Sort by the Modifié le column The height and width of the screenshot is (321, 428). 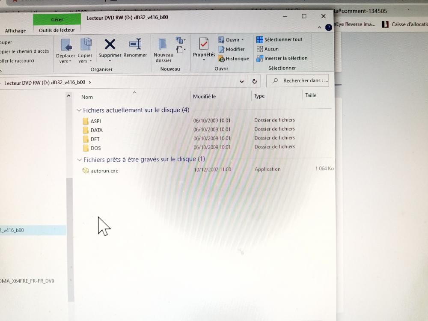coord(204,96)
